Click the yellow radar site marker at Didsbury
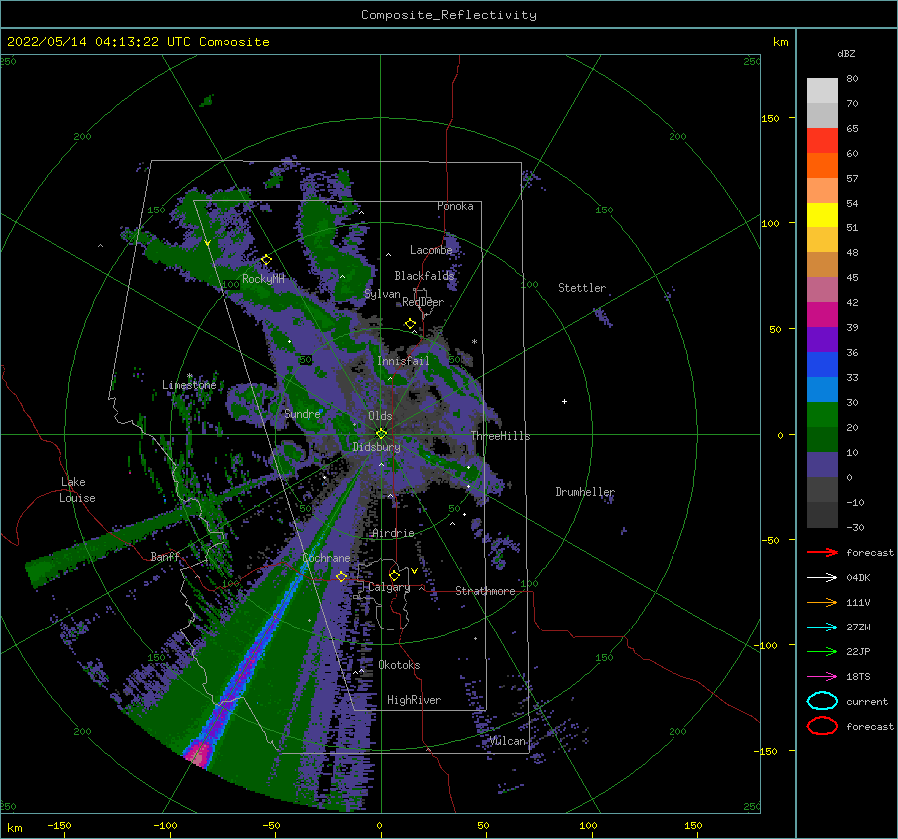Viewport: 898px width, 839px height. point(381,434)
